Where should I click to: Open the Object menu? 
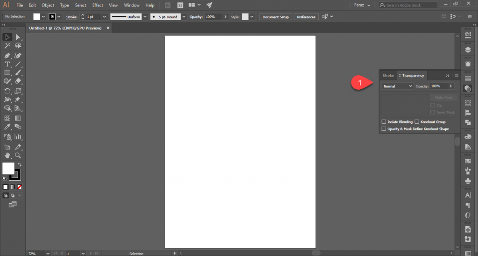[48, 5]
